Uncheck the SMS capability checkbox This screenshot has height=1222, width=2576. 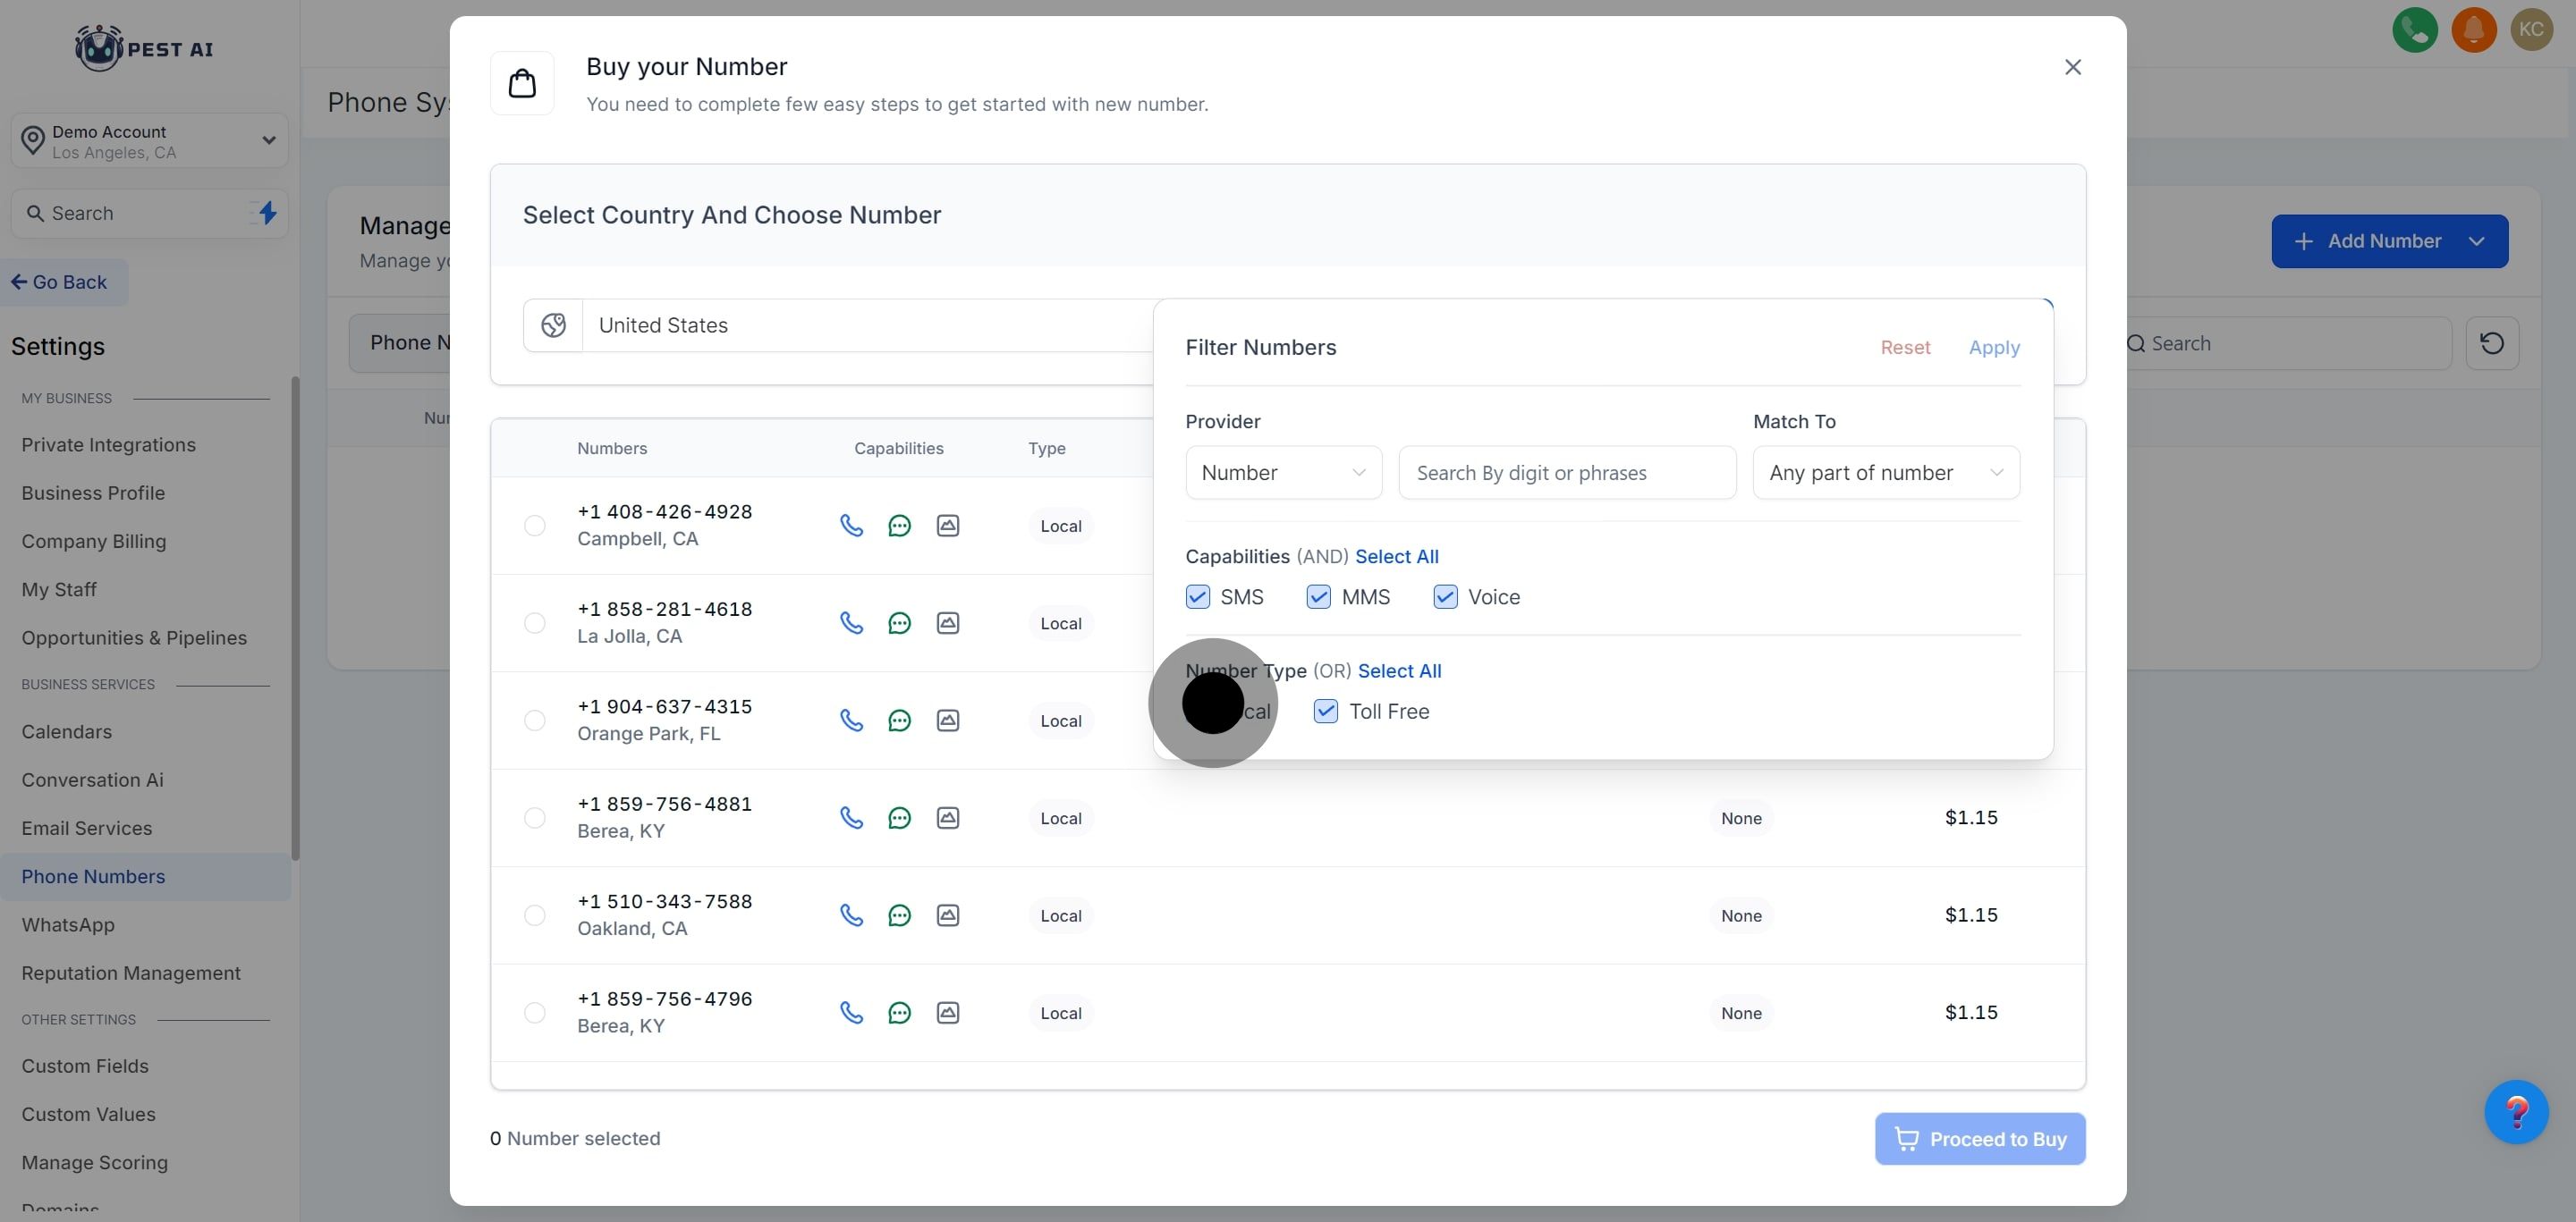pos(1197,597)
